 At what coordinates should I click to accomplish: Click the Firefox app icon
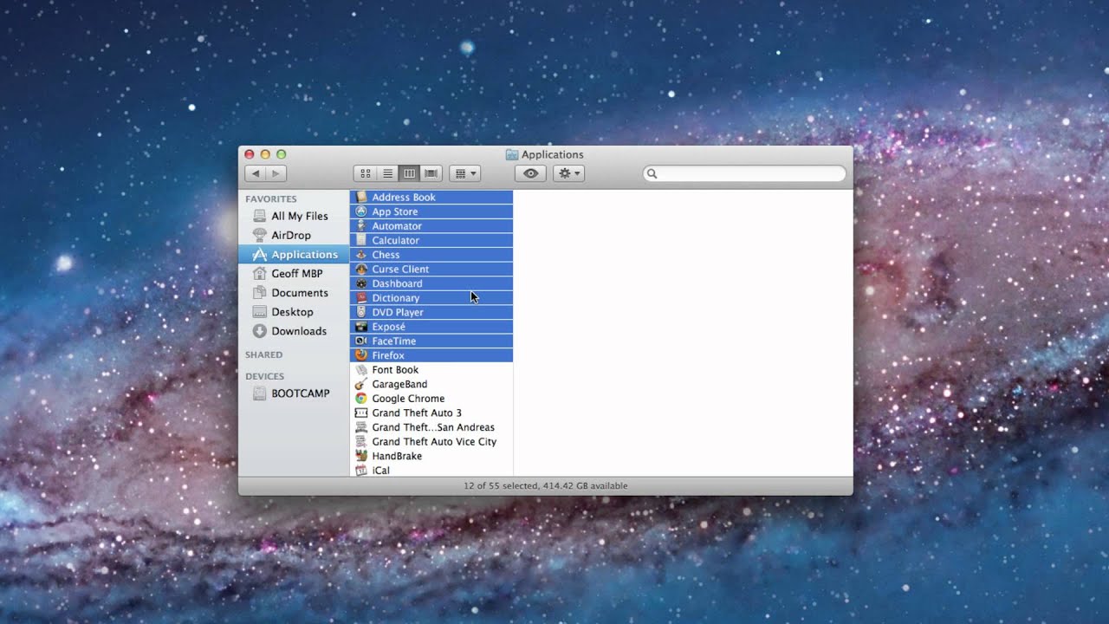coord(361,355)
